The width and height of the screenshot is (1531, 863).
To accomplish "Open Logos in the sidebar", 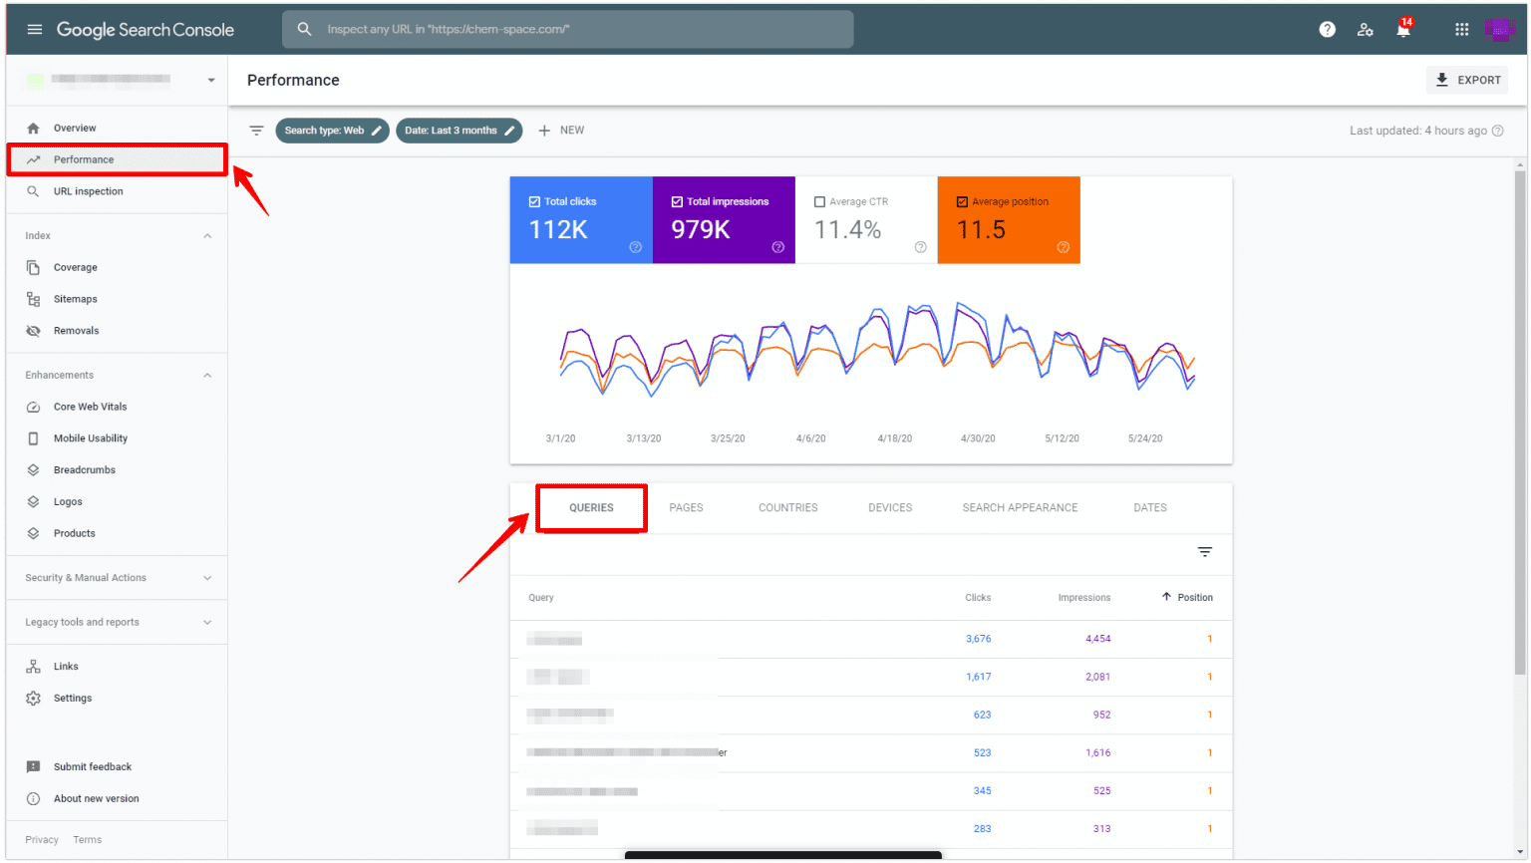I will point(68,502).
